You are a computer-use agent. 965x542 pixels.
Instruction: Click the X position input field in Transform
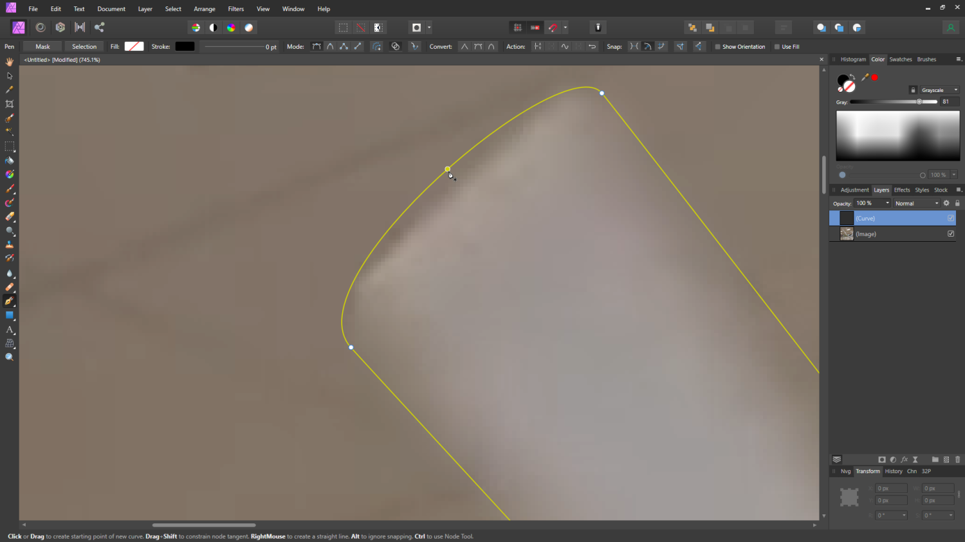pos(891,488)
